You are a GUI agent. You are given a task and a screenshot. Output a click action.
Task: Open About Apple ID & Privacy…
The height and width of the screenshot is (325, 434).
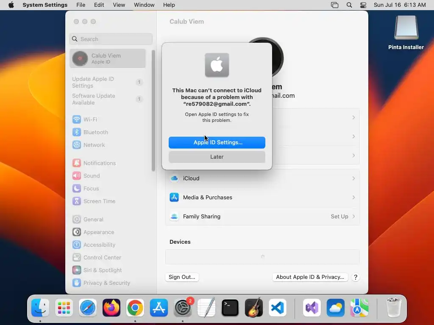coord(310,277)
